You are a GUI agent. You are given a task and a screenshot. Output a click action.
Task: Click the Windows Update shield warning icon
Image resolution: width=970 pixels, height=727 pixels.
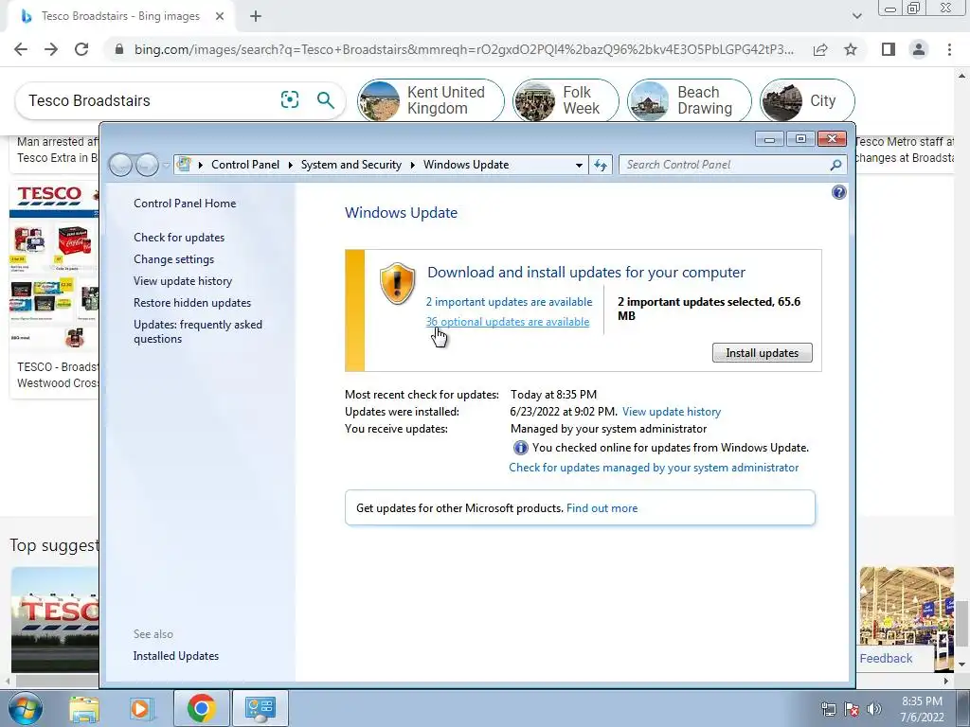click(x=397, y=283)
